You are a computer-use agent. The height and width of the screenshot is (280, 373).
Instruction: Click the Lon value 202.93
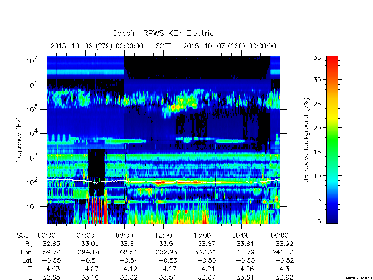click(166, 252)
